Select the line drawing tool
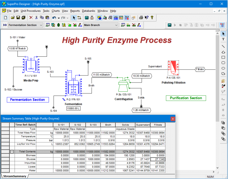Screen dimensions: 228x179 [223, 46]
